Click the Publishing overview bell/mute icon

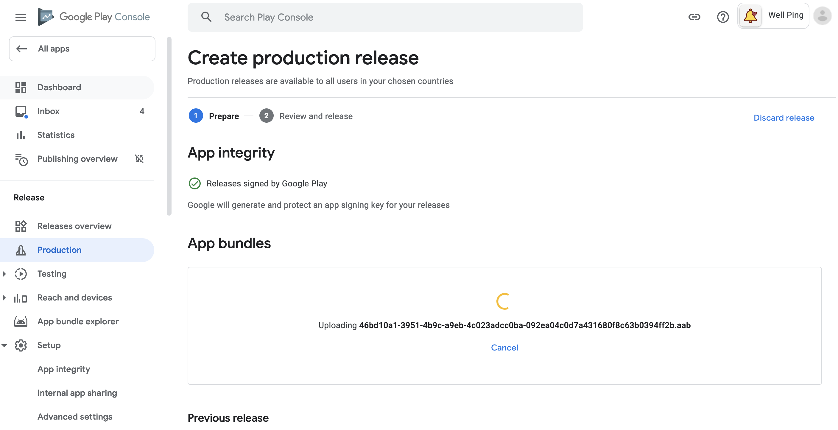pos(139,159)
